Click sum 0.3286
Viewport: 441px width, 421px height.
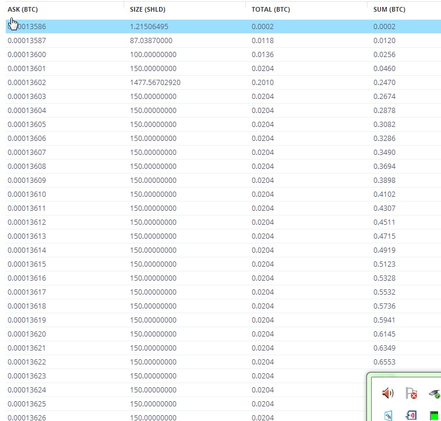coord(384,138)
